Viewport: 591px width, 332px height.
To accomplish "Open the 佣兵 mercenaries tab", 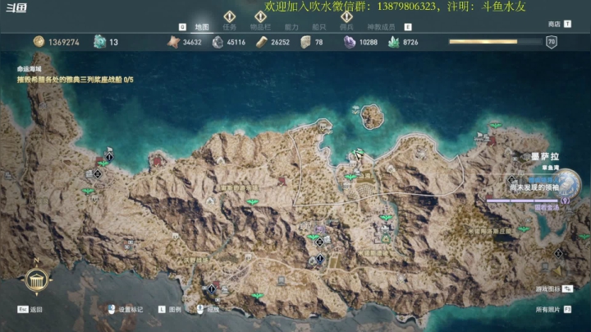I will [346, 27].
